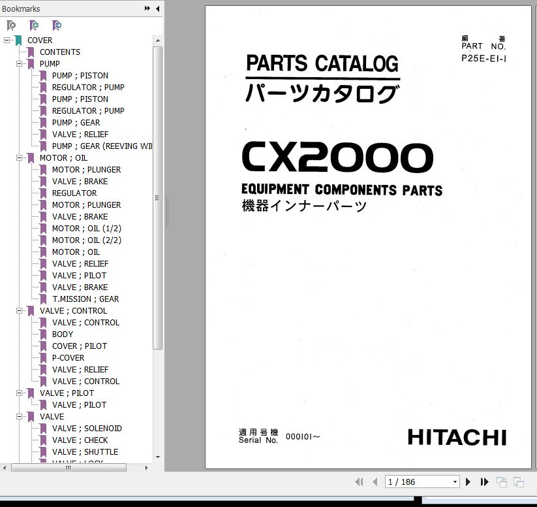Image resolution: width=537 pixels, height=507 pixels.
Task: Open the VALVE ; CHECK bookmark
Action: [80, 440]
